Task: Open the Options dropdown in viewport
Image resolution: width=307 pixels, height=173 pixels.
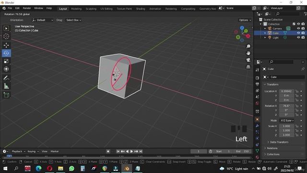Action: tap(245, 20)
